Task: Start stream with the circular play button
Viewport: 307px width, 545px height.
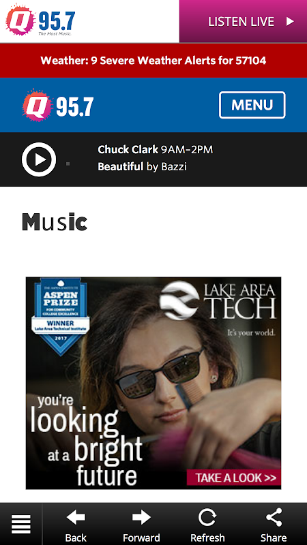Action: [x=39, y=159]
